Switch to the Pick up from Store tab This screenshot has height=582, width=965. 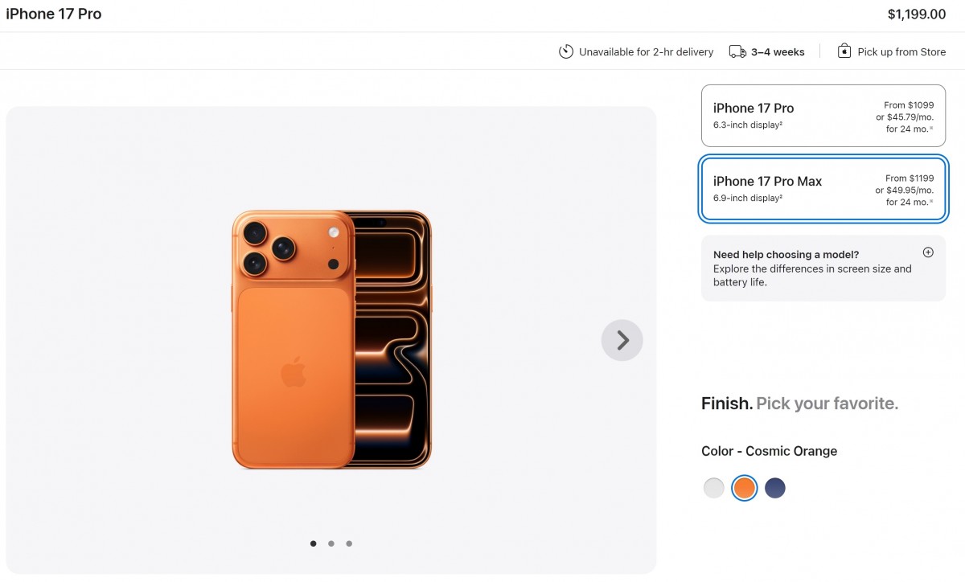[901, 51]
